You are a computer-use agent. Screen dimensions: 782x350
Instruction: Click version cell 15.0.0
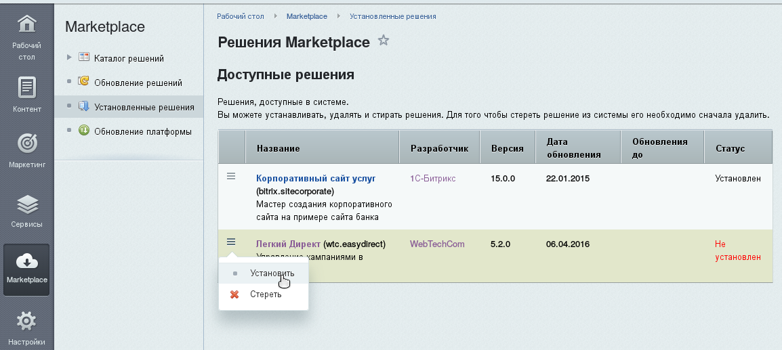click(503, 178)
